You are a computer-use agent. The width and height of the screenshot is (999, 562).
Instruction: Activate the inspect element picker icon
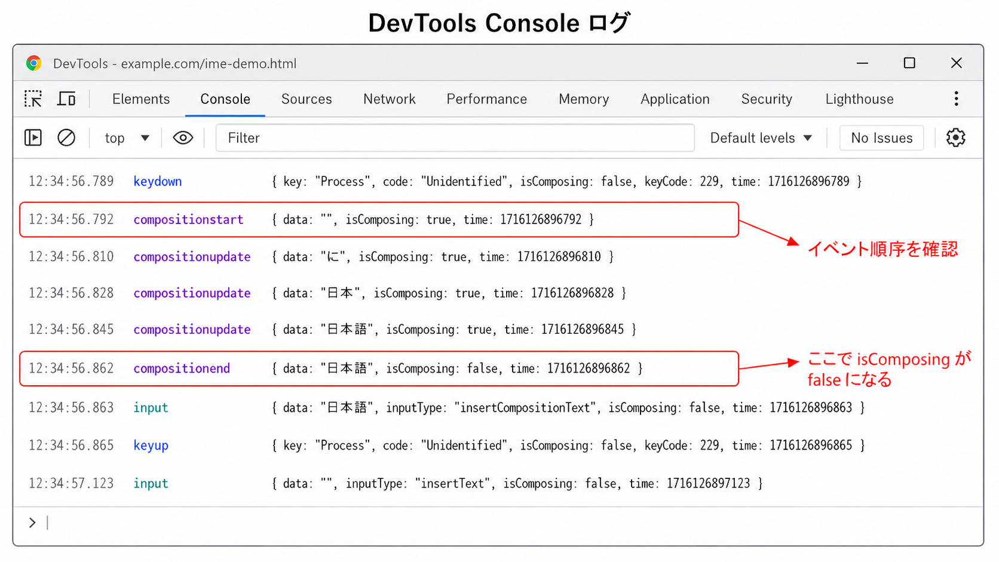33,99
